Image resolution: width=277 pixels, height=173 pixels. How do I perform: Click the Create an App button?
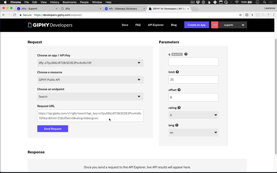197,25
